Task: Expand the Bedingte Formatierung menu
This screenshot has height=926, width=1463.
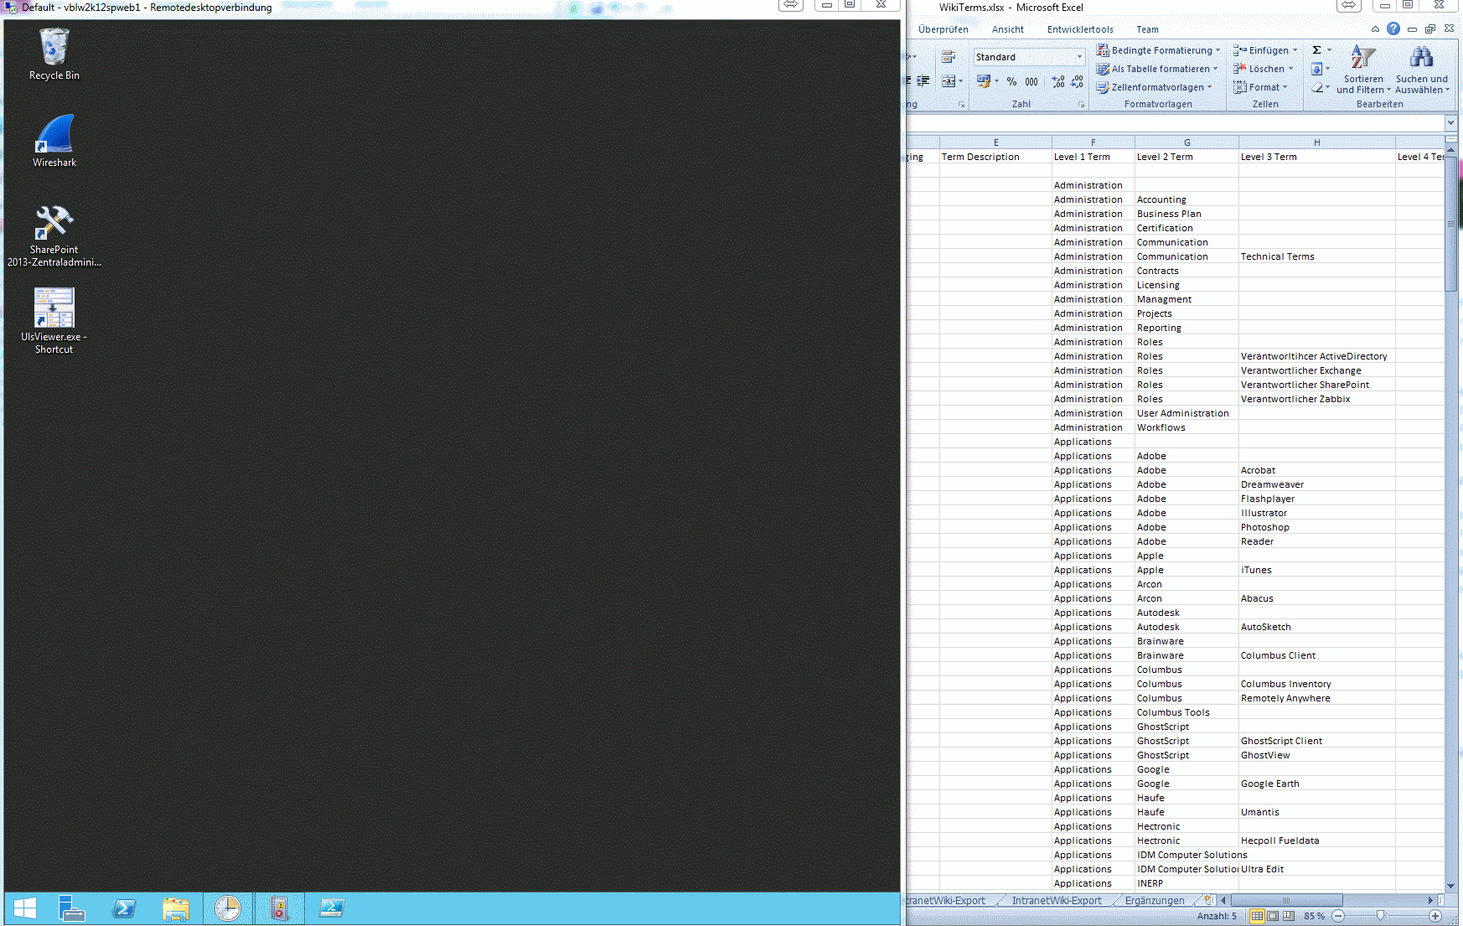Action: pyautogui.click(x=1159, y=49)
